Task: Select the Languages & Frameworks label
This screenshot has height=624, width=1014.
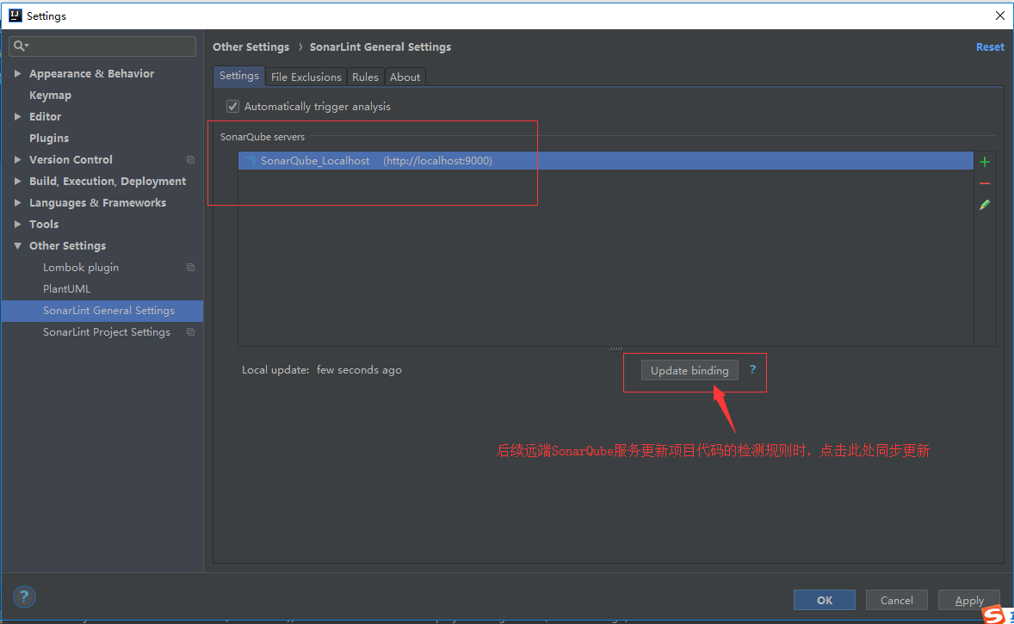Action: [97, 202]
